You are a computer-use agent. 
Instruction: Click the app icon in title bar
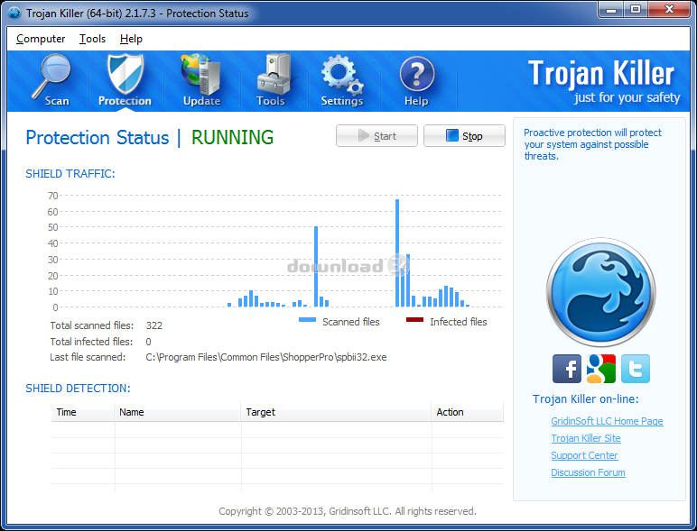tap(14, 14)
